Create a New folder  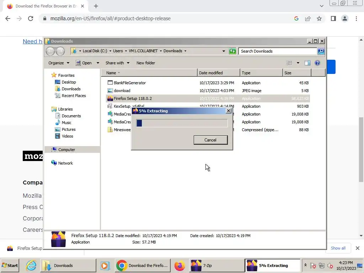tap(145, 63)
